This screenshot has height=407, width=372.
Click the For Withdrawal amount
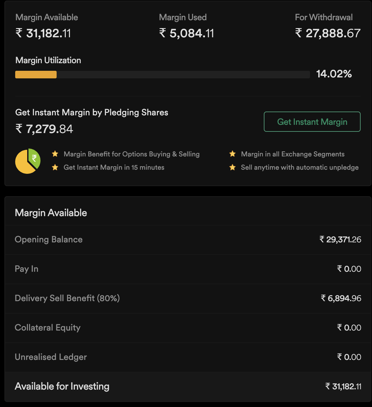tap(328, 33)
